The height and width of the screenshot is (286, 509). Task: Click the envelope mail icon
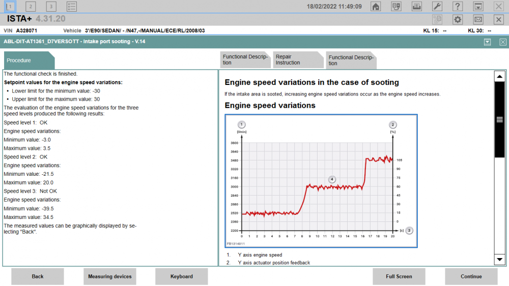pyautogui.click(x=478, y=19)
